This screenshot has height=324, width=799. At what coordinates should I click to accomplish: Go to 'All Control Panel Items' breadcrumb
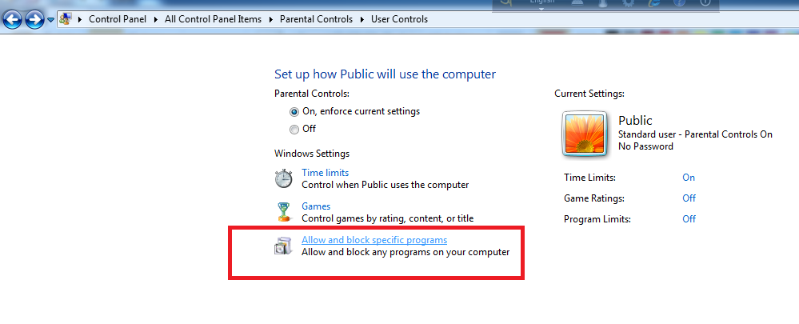tap(213, 19)
